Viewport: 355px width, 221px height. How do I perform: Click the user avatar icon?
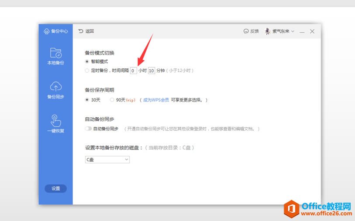268,31
